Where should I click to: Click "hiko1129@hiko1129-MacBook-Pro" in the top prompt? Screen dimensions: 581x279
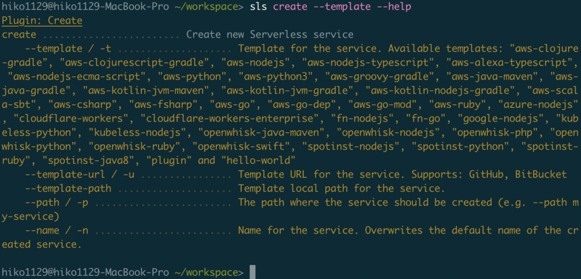(x=85, y=7)
